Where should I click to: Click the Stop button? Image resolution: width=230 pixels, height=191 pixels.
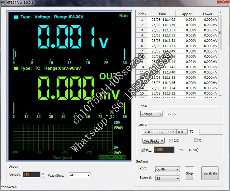click(189, 173)
